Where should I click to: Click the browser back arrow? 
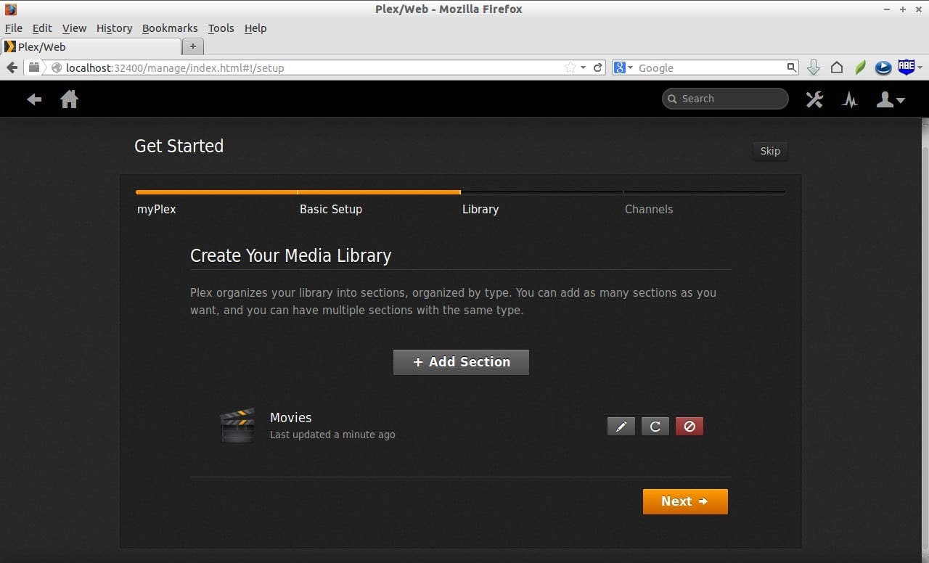[x=12, y=67]
